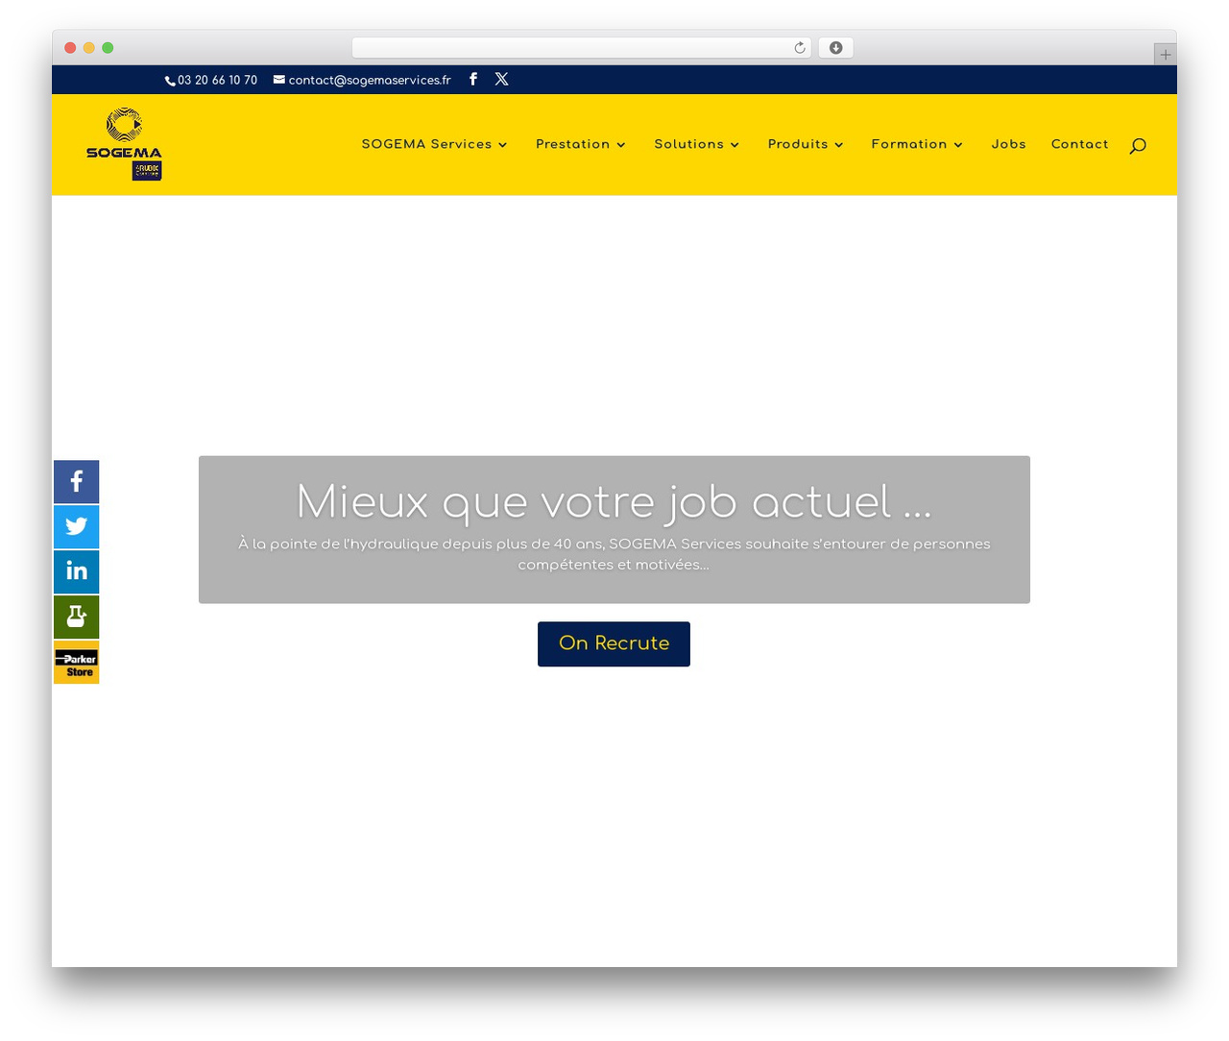Screen dimensions: 1229x1041
Task: Share via Facebook sidebar button
Action: point(77,482)
